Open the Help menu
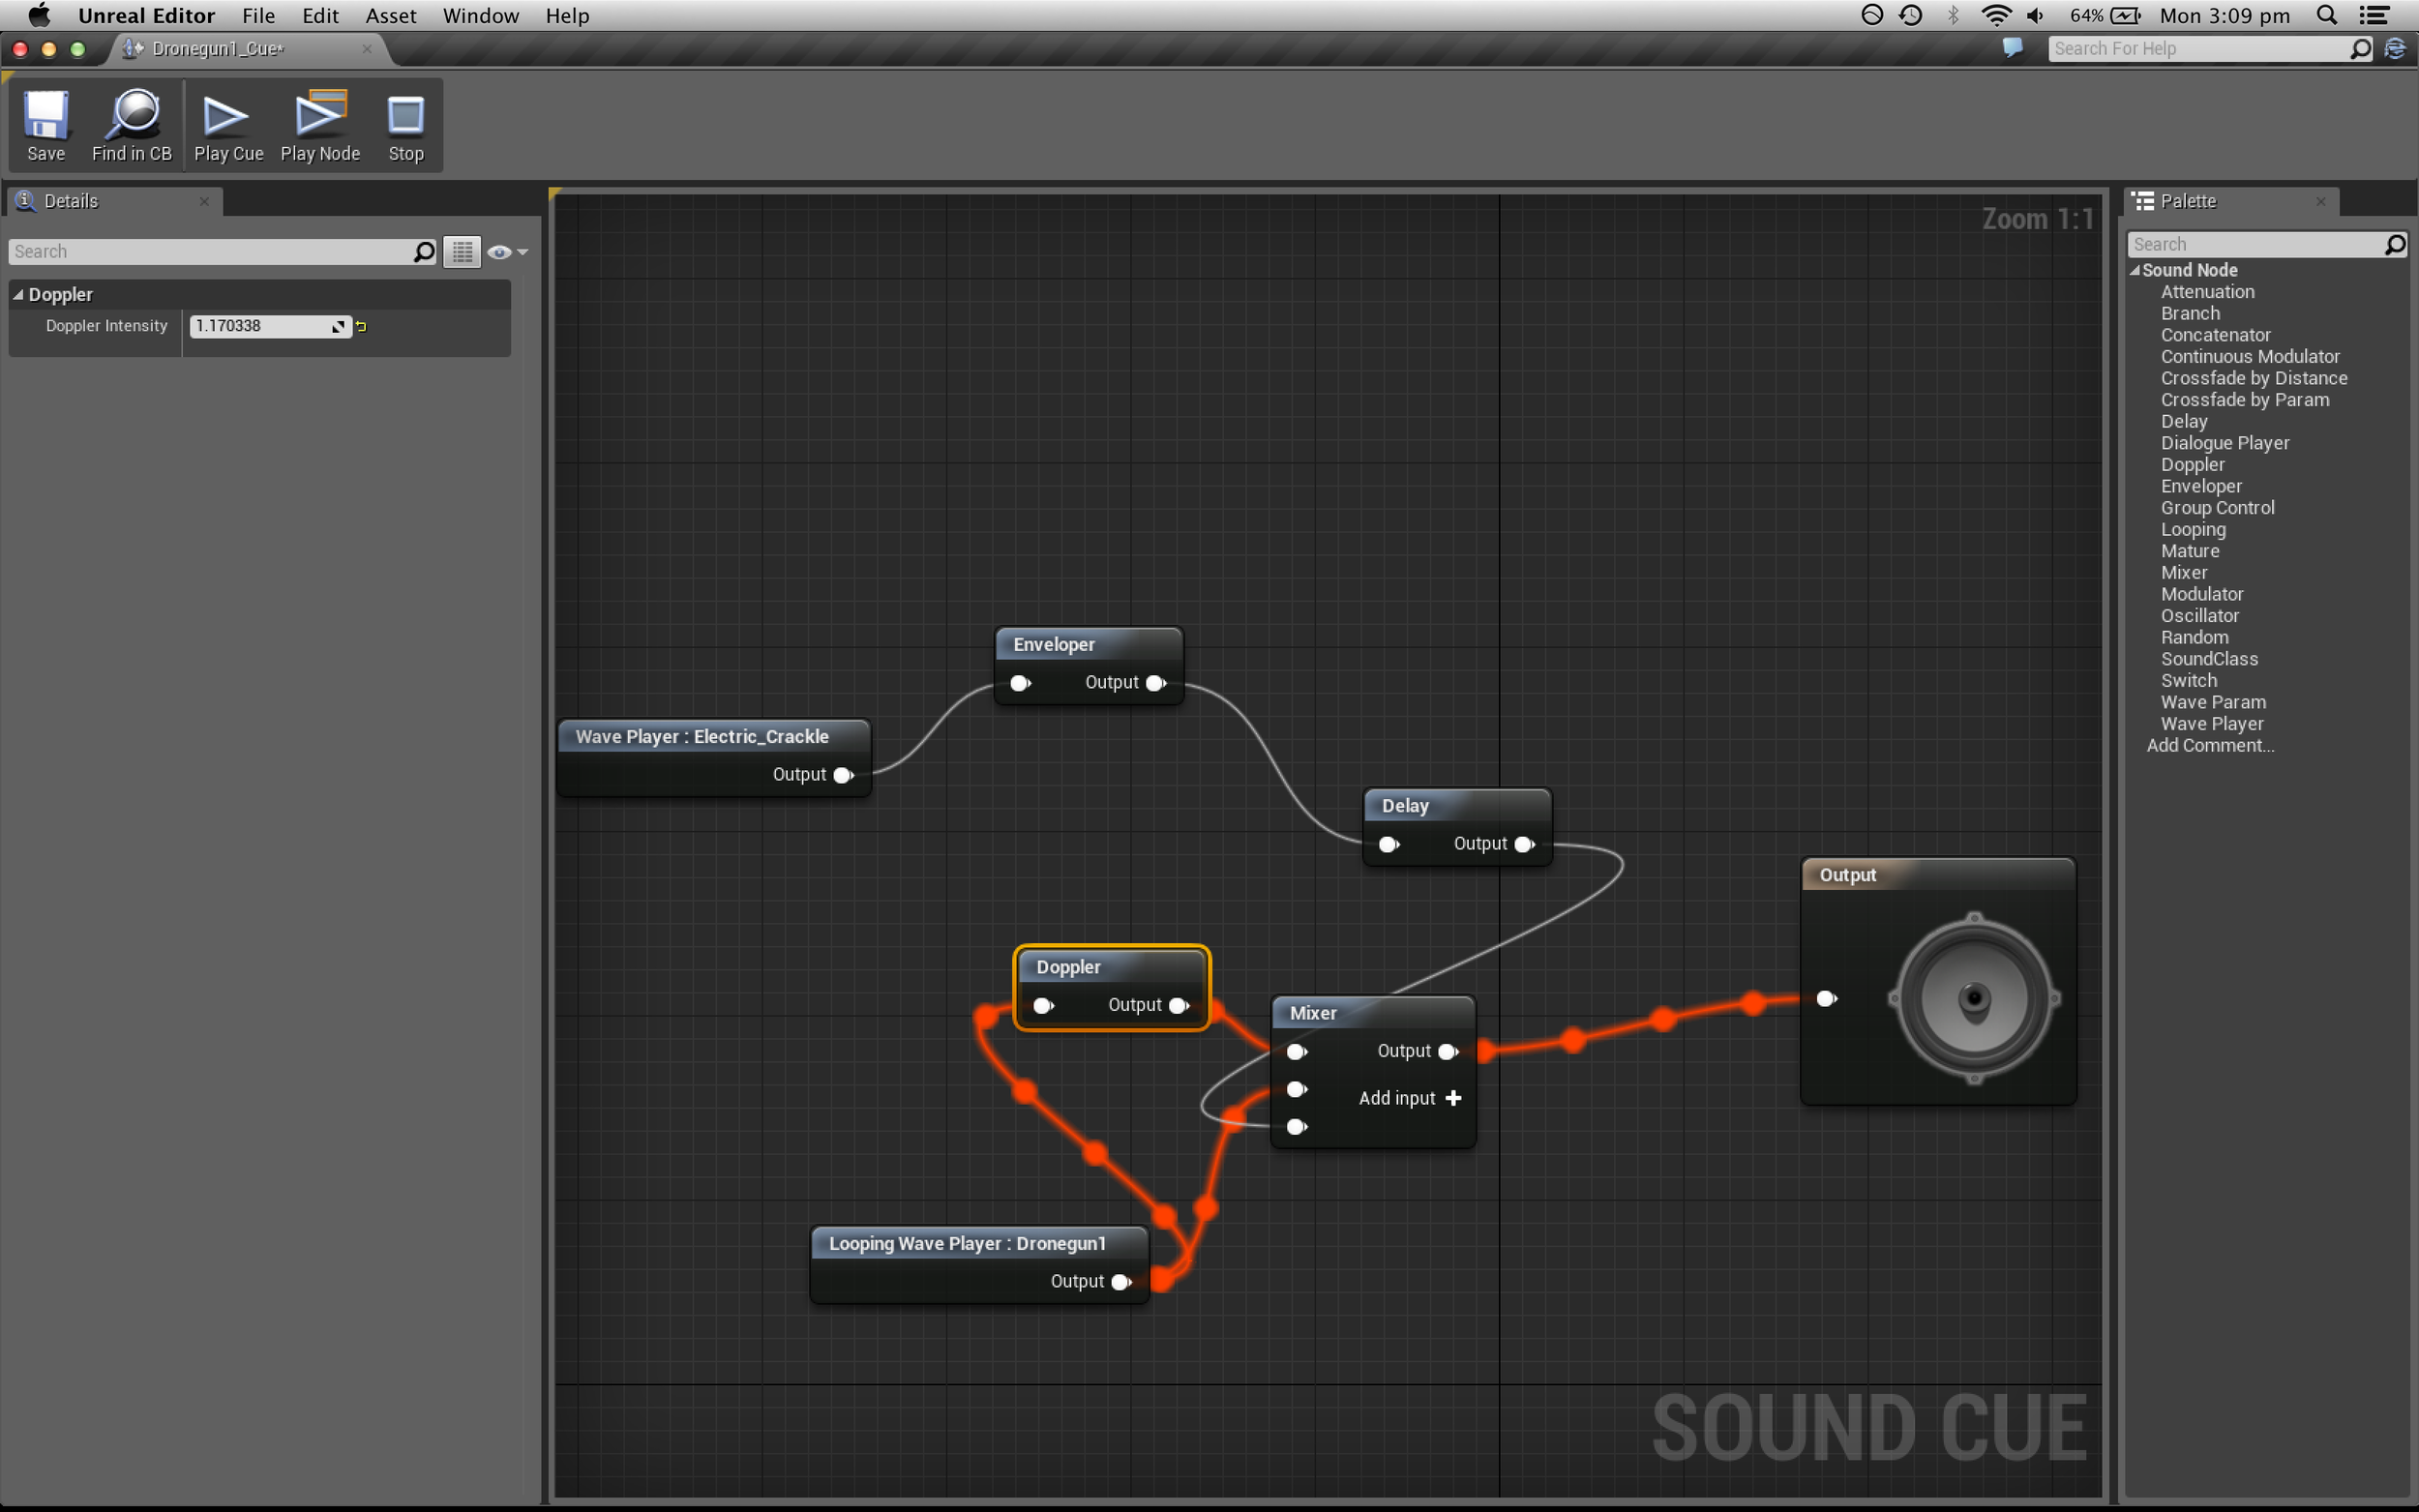The height and width of the screenshot is (1512, 2419). pos(567,16)
